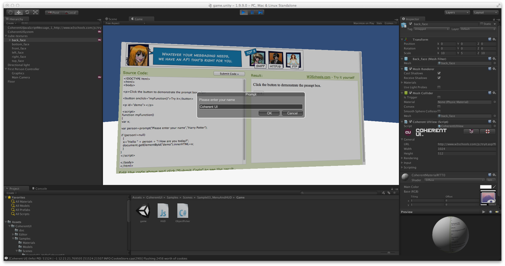
Task: Open the Console tab
Action: pos(40,189)
